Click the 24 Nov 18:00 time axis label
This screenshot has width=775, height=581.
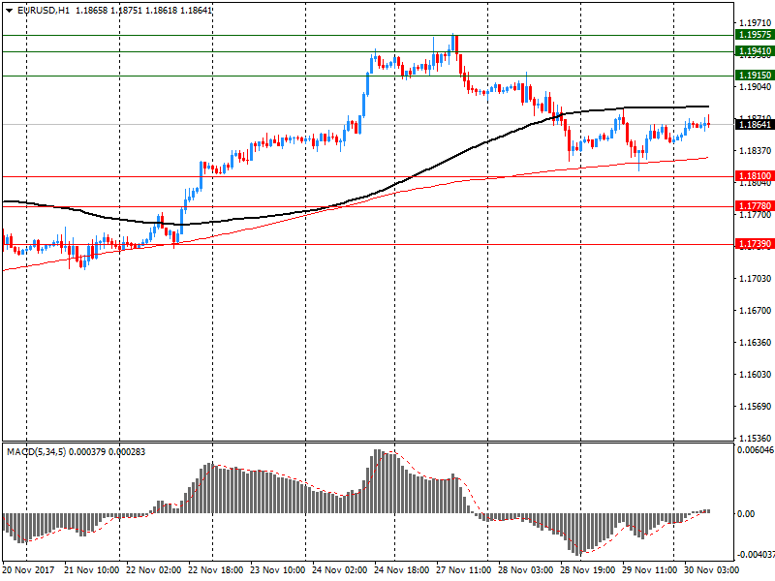(x=403, y=570)
